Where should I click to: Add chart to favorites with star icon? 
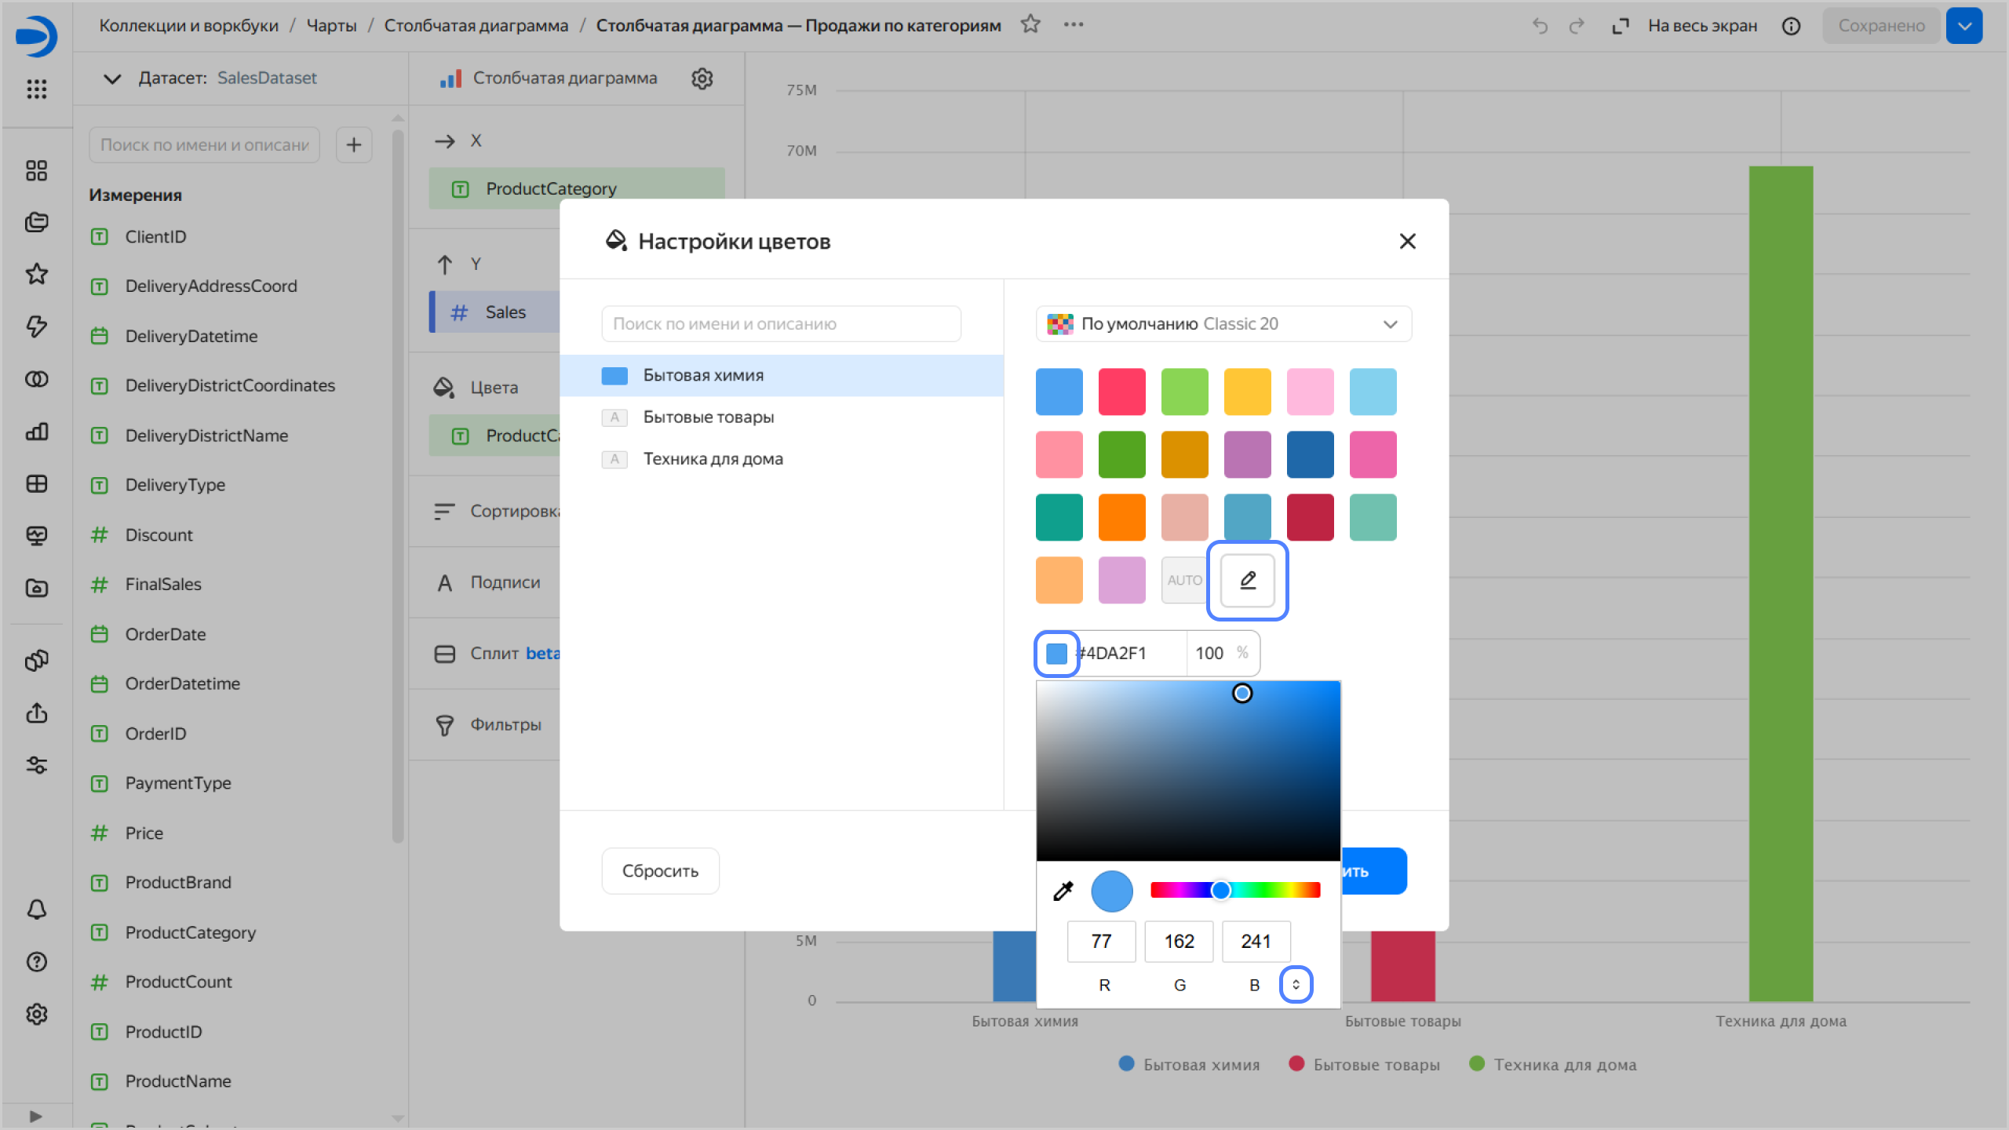(1030, 25)
